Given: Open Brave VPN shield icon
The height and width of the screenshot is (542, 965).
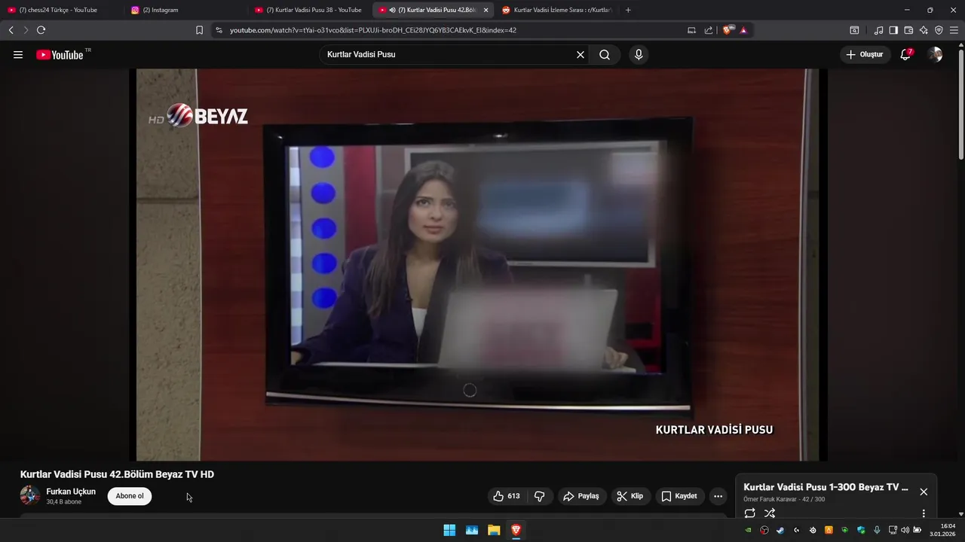Looking at the screenshot, I should (939, 30).
